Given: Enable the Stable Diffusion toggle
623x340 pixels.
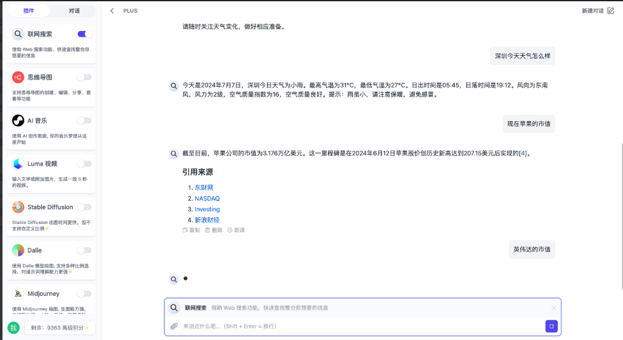Looking at the screenshot, I should coord(84,207).
